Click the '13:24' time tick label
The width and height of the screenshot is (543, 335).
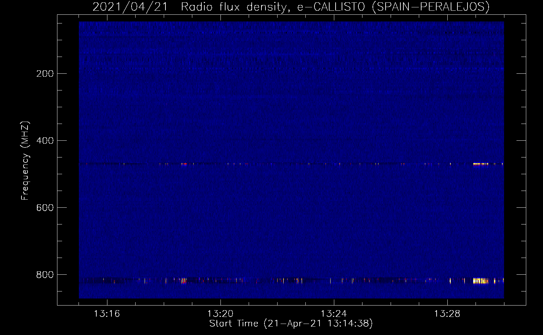pos(334,314)
